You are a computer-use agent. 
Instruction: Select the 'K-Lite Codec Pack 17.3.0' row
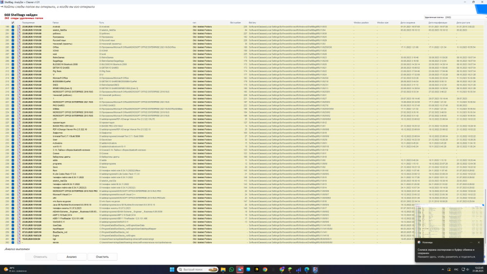click(x=242, y=174)
